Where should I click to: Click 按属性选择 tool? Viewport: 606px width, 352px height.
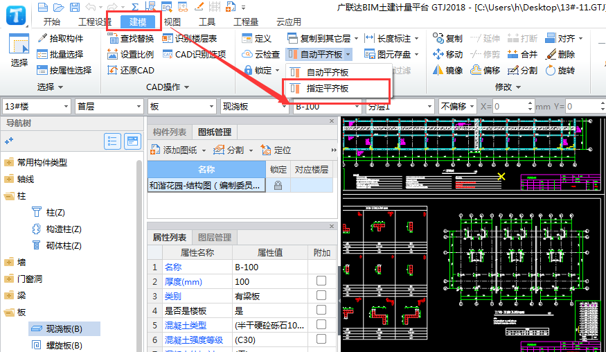(x=64, y=70)
